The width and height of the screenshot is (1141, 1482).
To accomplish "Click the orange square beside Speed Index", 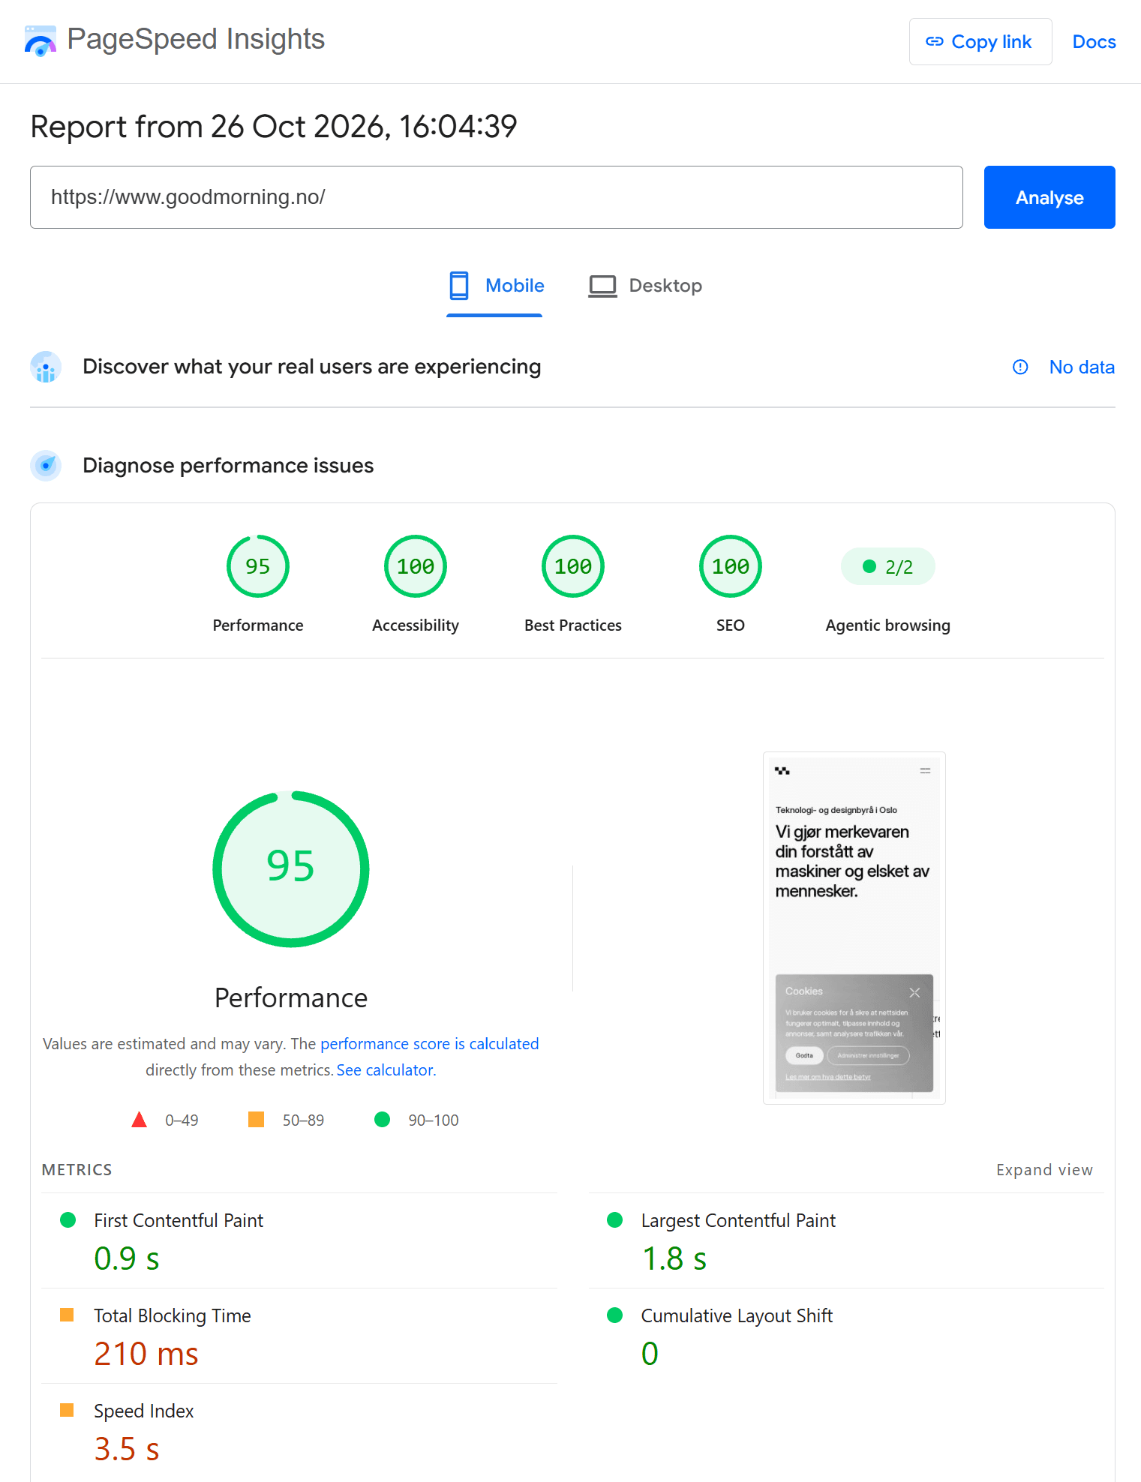I will pyautogui.click(x=67, y=1410).
